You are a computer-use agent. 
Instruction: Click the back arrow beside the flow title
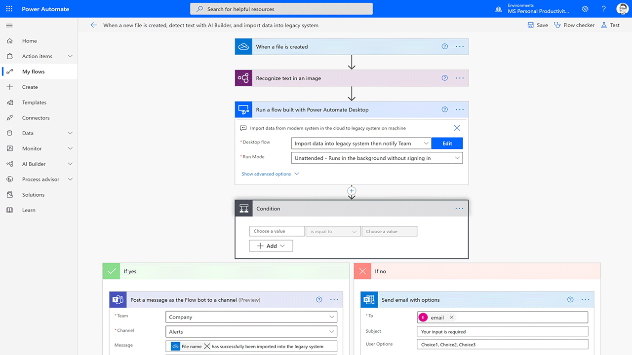point(94,25)
